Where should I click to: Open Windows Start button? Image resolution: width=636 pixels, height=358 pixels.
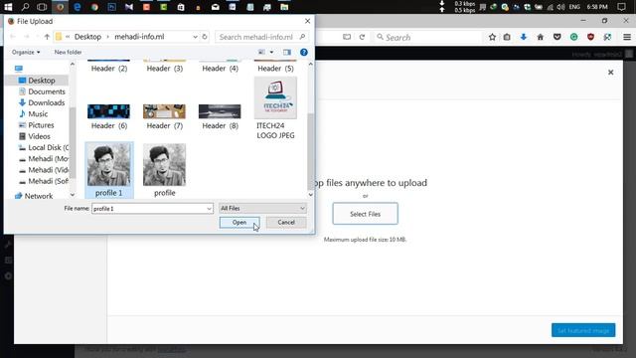[8, 7]
